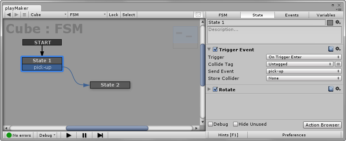
Task: Click the graph vertical scrollbar thumb
Action: tap(202, 65)
